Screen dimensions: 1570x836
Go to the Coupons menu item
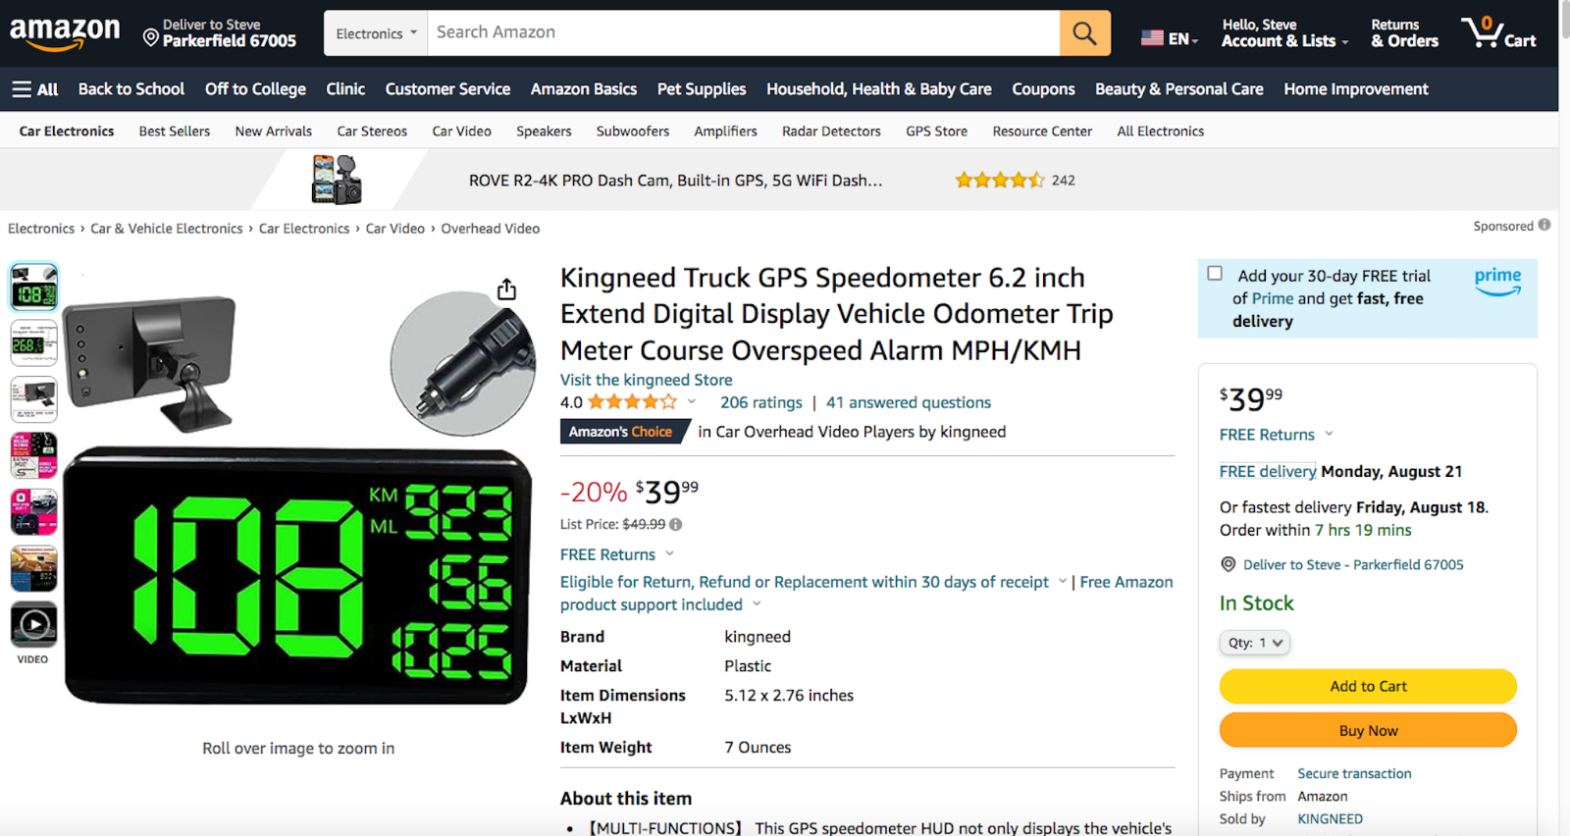click(x=1043, y=89)
